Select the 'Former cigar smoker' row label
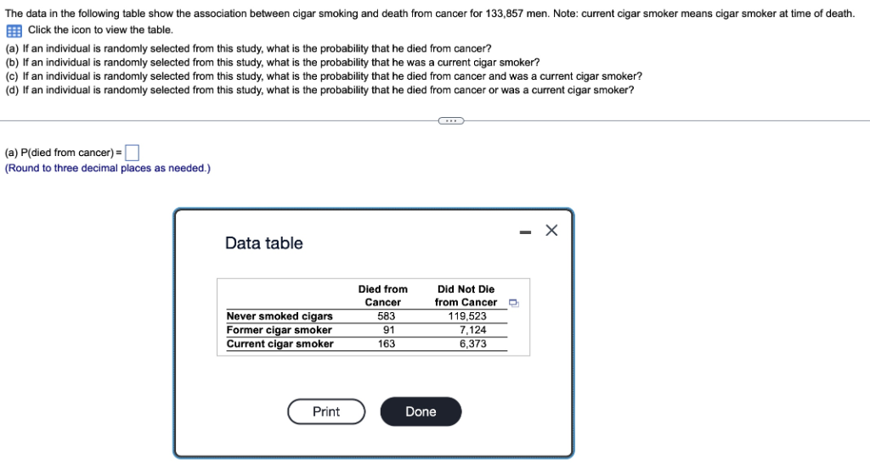The height and width of the screenshot is (469, 870). (x=279, y=330)
